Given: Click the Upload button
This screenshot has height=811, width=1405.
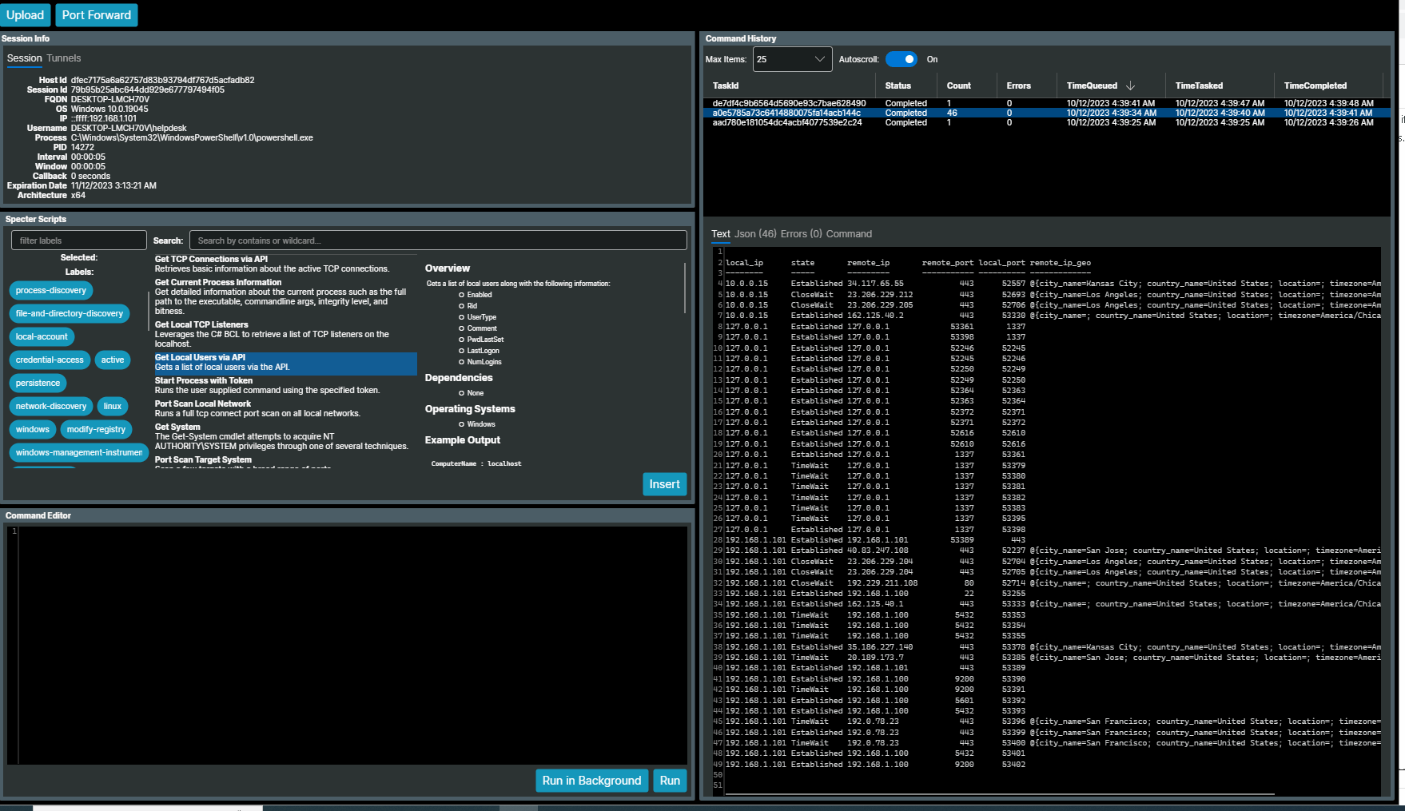Looking at the screenshot, I should click(26, 15).
